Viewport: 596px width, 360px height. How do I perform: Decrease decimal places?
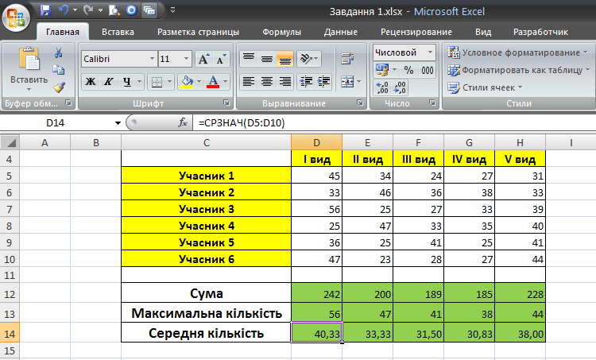click(400, 87)
